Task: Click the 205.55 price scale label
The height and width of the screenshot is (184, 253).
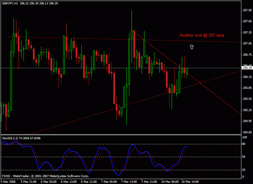Action: (x=247, y=99)
